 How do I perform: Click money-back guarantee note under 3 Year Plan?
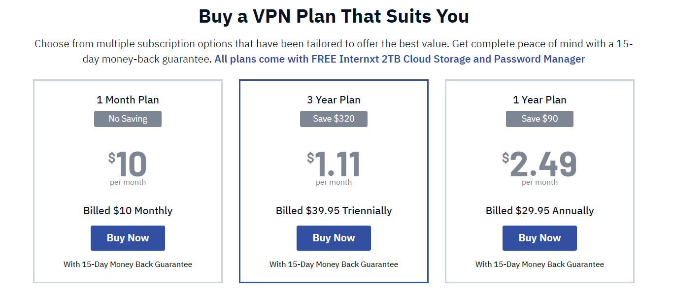click(x=334, y=264)
